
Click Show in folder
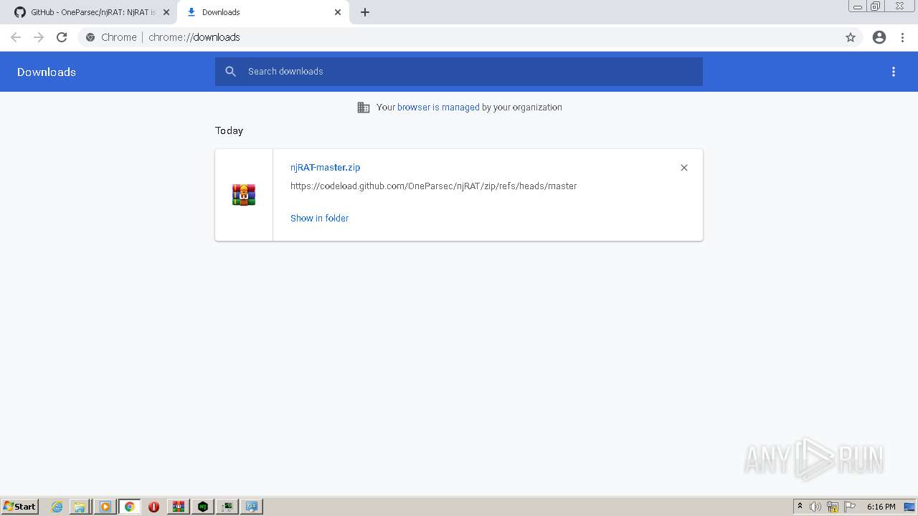click(319, 218)
